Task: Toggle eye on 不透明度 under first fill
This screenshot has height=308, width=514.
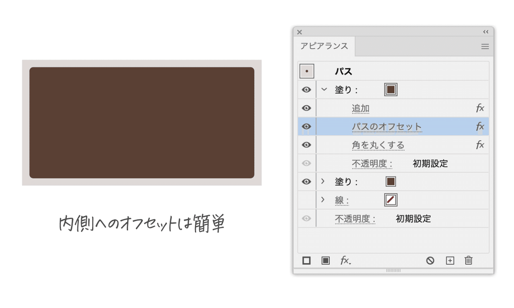Action: pos(306,163)
